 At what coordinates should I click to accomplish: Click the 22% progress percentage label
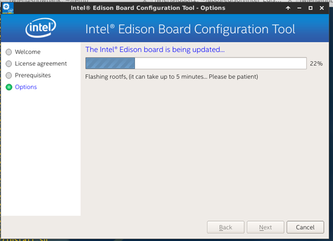point(316,63)
